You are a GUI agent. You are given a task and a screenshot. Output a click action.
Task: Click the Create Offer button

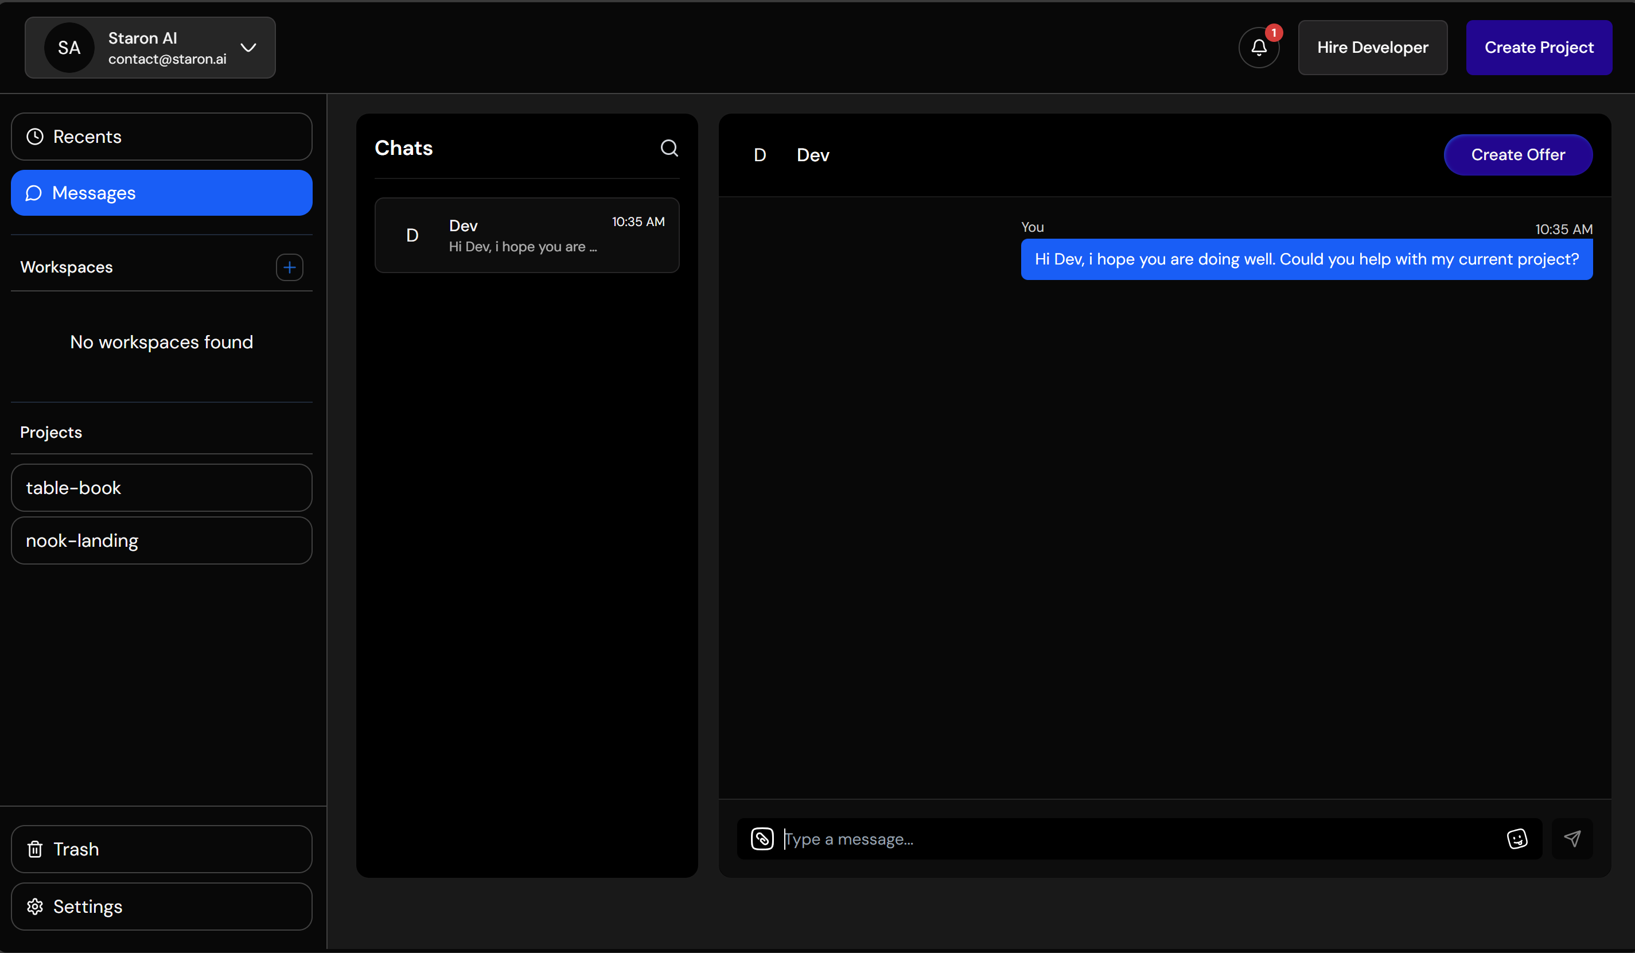point(1517,154)
